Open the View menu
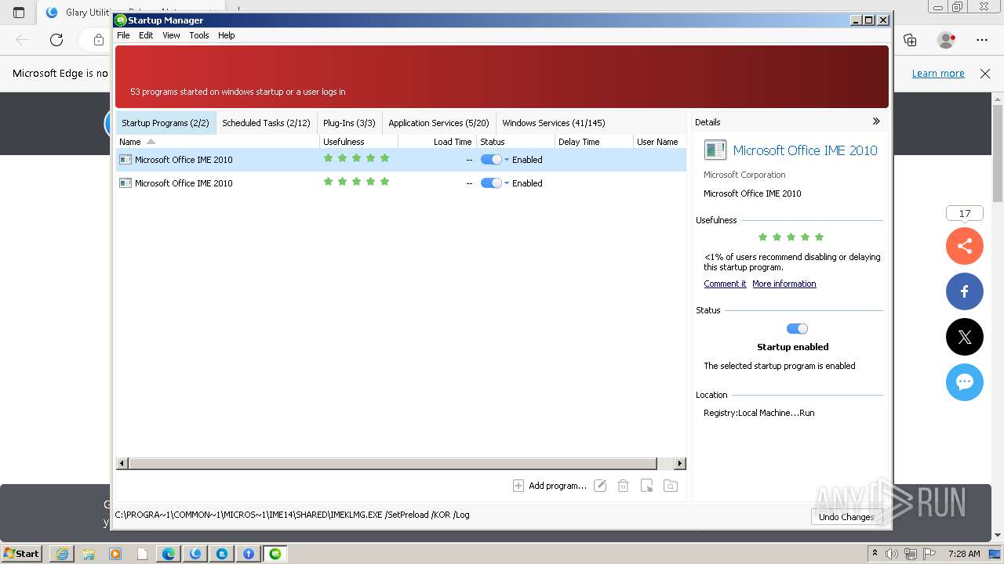The height and width of the screenshot is (564, 1004). (171, 35)
